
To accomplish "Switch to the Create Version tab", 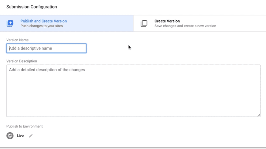I will click(x=200, y=23).
